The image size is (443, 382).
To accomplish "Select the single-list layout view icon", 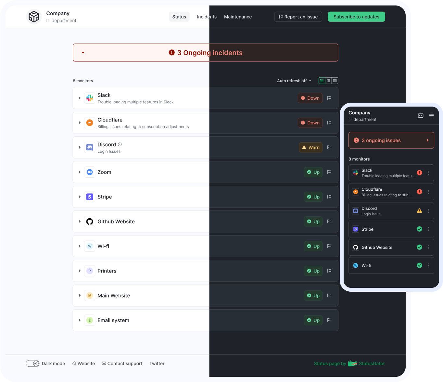I will coord(322,81).
